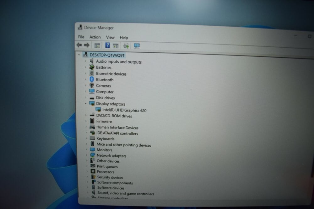This screenshot has height=209, width=314.
Task: Select the Display adaptors icon
Action: click(x=92, y=103)
